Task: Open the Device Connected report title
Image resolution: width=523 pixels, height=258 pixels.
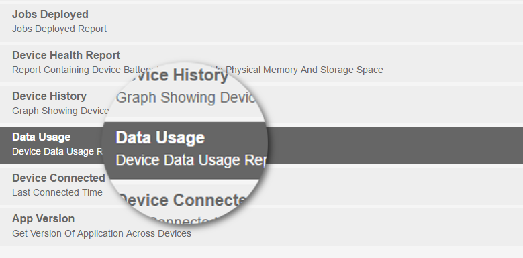Action: tap(58, 178)
